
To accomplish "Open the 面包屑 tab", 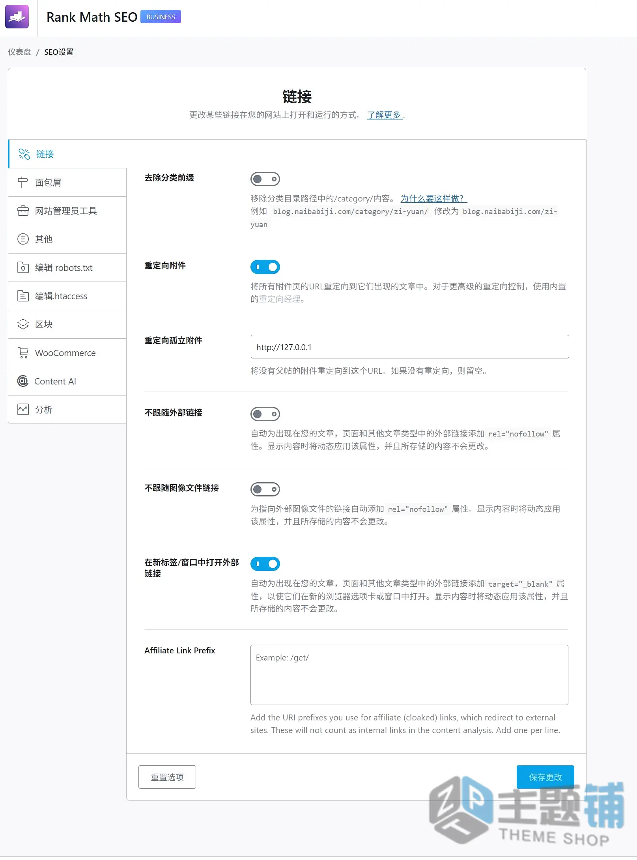I will [67, 182].
